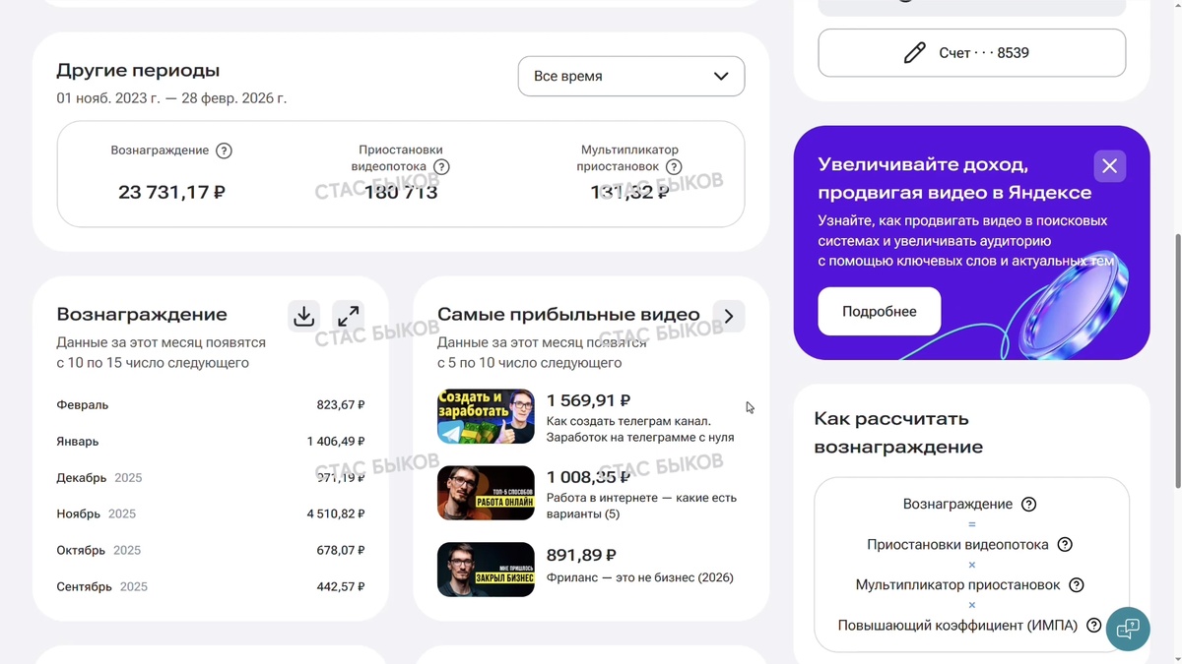Click help icon for Мультипликатор приостановок formula row
Screen dimensions: 1182x664
pyautogui.click(x=1077, y=583)
